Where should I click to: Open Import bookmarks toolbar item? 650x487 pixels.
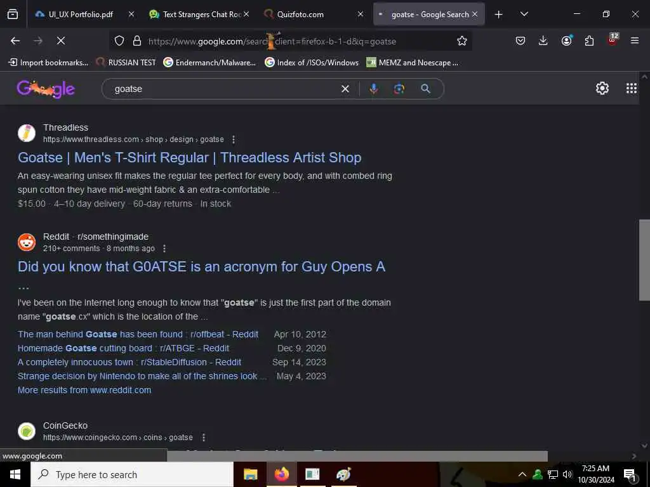48,63
